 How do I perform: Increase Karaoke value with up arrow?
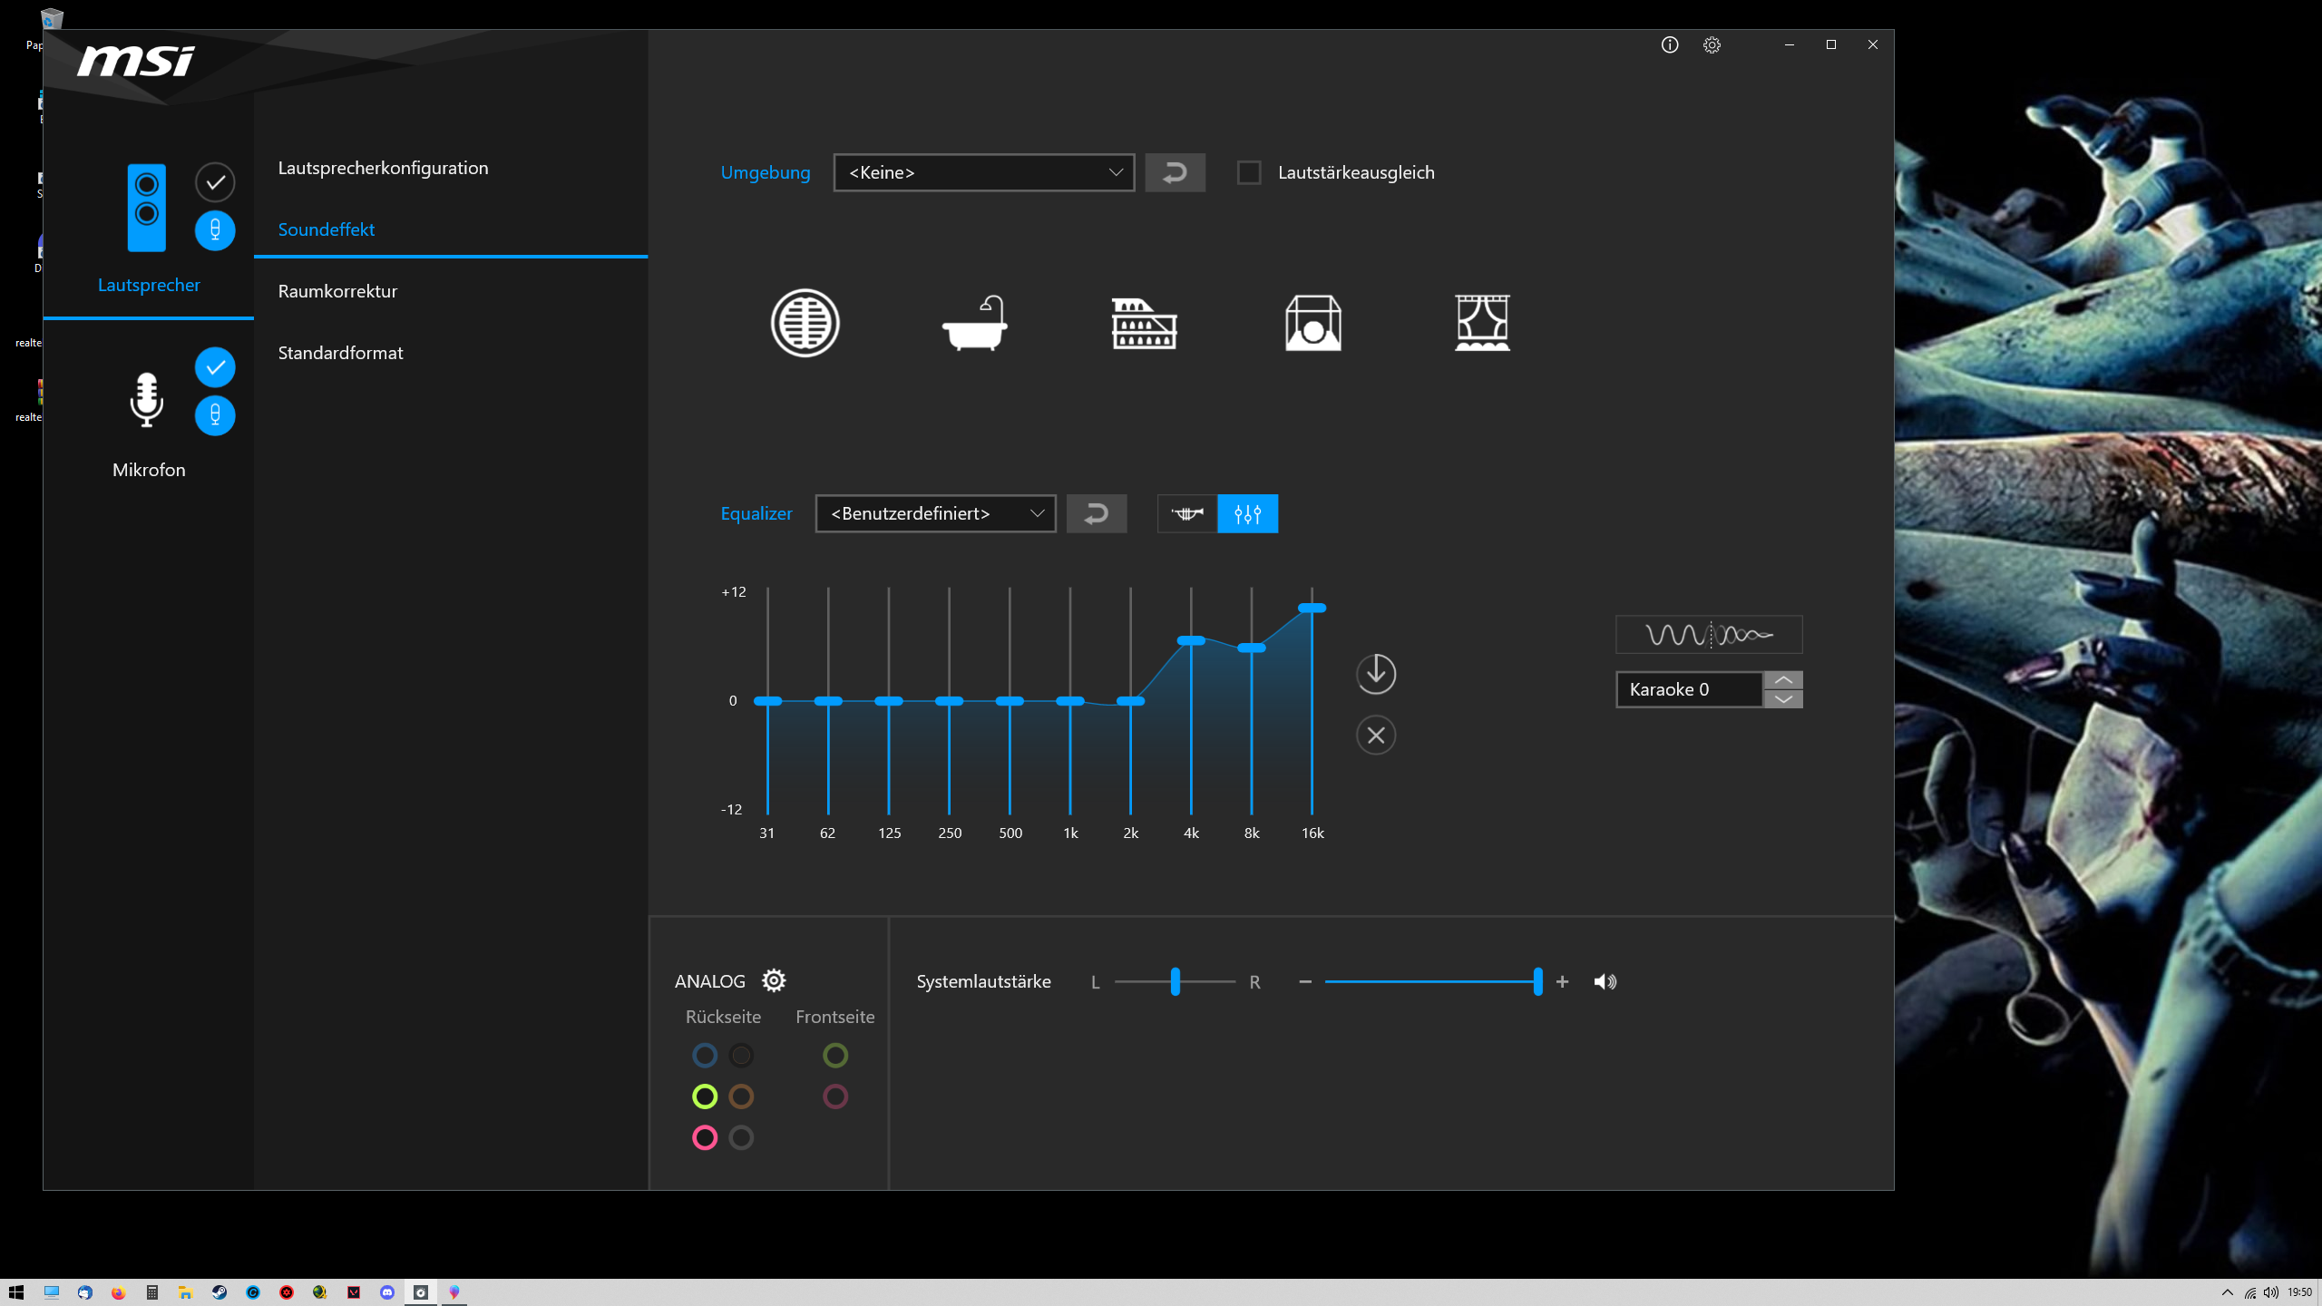[1782, 680]
